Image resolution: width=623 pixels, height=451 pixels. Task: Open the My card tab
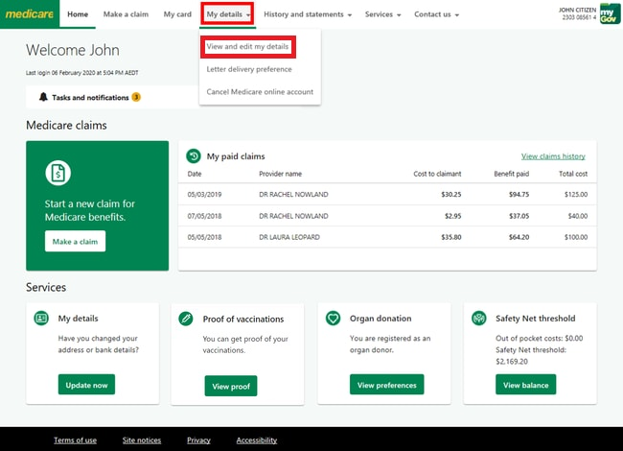tap(177, 14)
